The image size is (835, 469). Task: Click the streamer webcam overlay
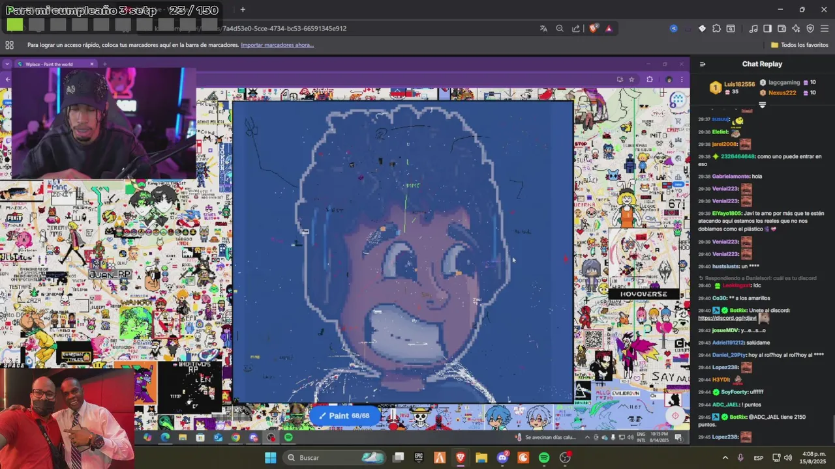click(104, 123)
